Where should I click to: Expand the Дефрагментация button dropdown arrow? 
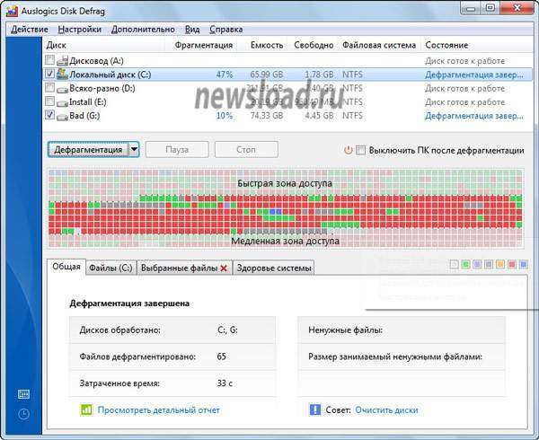[134, 149]
